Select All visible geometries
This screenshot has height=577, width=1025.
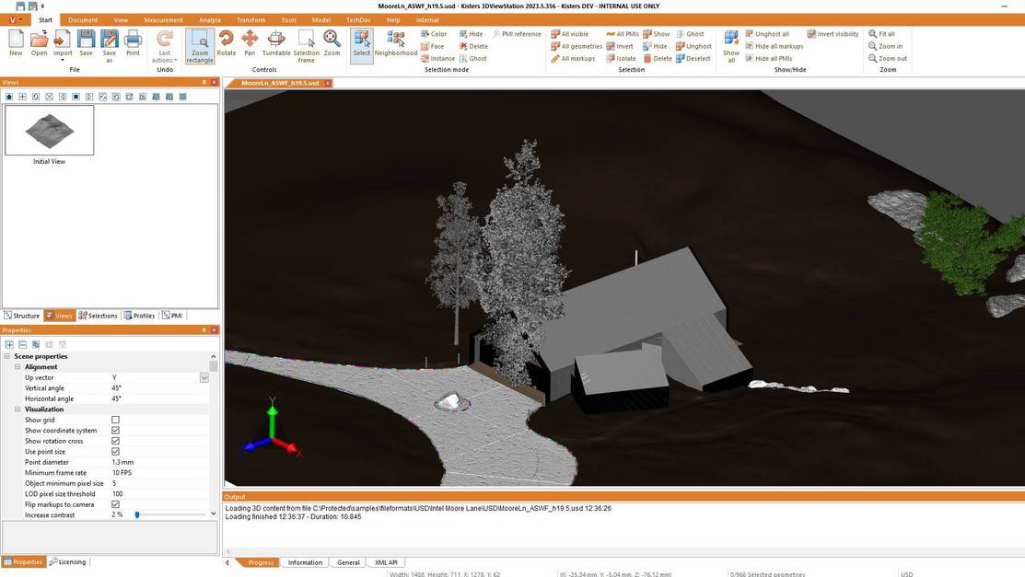569,34
